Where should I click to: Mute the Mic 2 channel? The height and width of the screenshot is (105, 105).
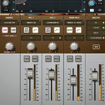[57, 59]
